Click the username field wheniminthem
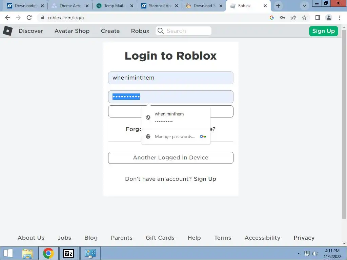 [x=171, y=78]
